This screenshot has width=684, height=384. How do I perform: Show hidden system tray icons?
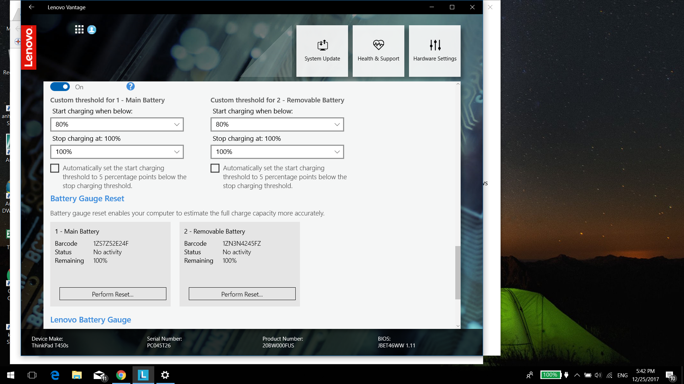click(577, 375)
